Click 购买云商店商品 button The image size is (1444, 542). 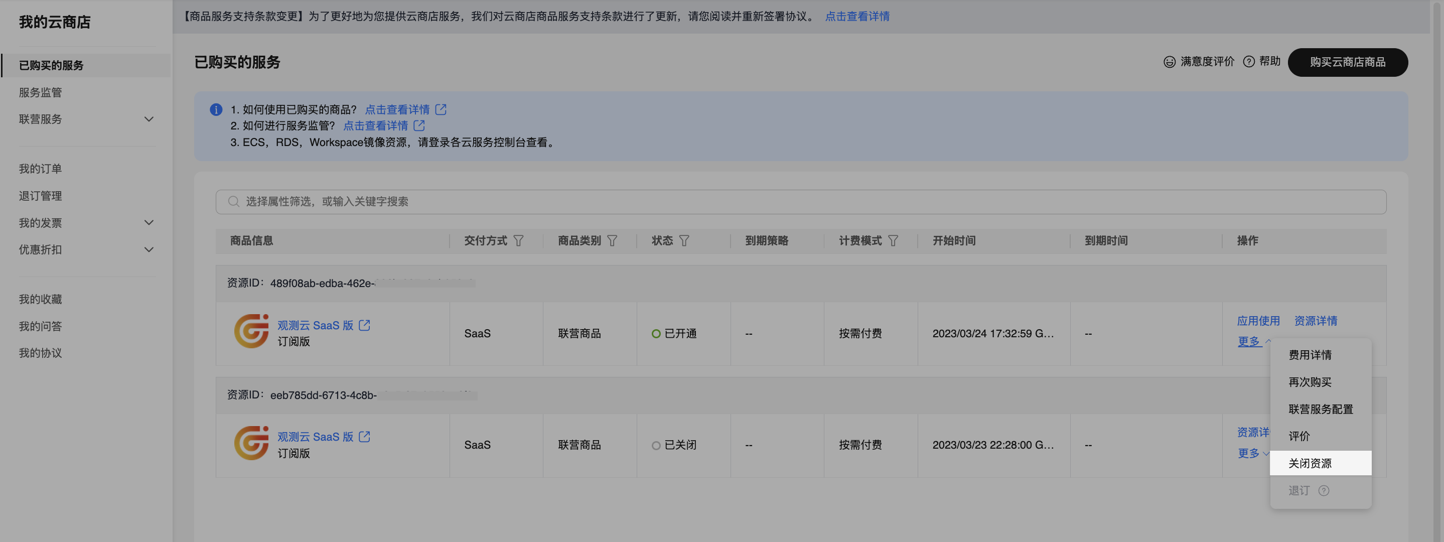pyautogui.click(x=1347, y=62)
